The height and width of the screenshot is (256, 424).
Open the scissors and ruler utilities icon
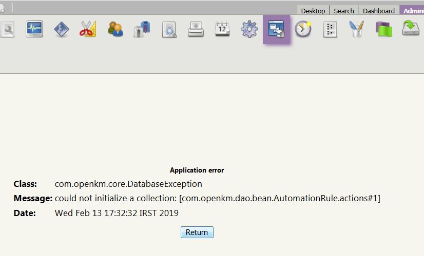(x=88, y=29)
